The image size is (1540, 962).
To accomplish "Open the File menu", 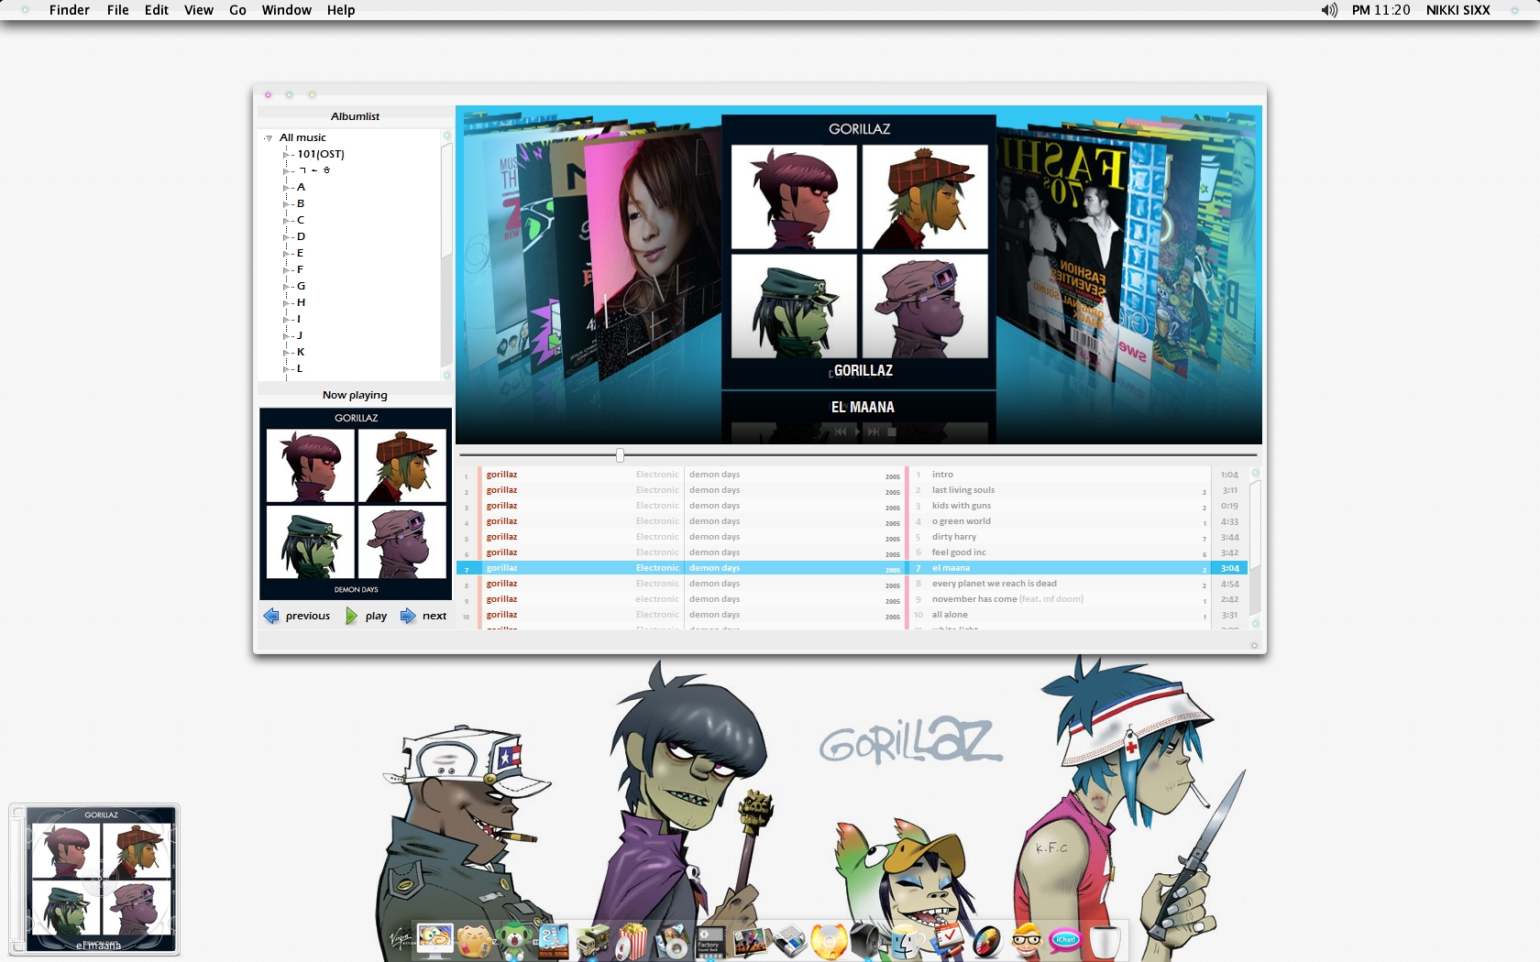I will (117, 10).
